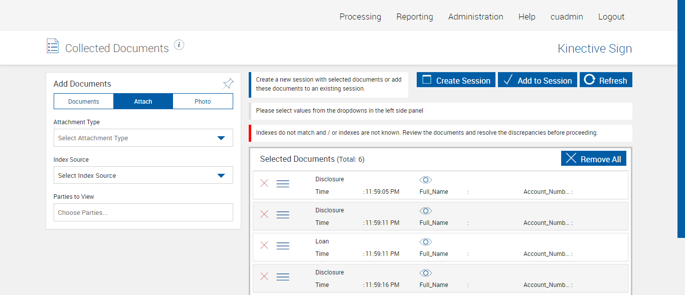Click the Create Session button
685x295 pixels.
coord(456,80)
